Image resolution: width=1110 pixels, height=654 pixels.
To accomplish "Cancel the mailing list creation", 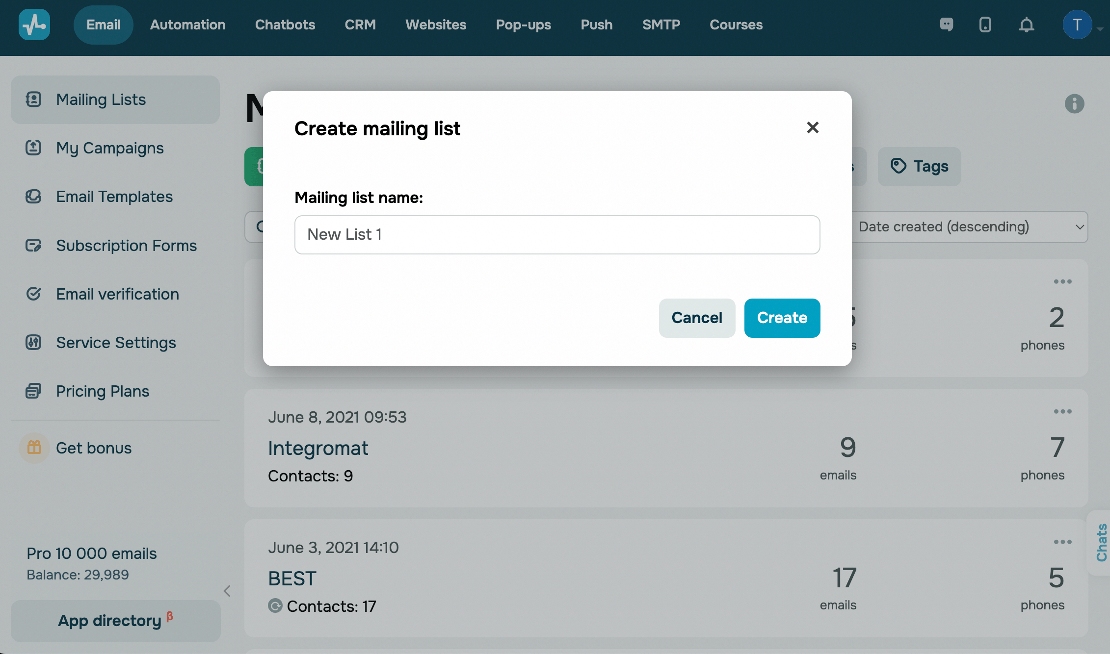I will [x=696, y=318].
